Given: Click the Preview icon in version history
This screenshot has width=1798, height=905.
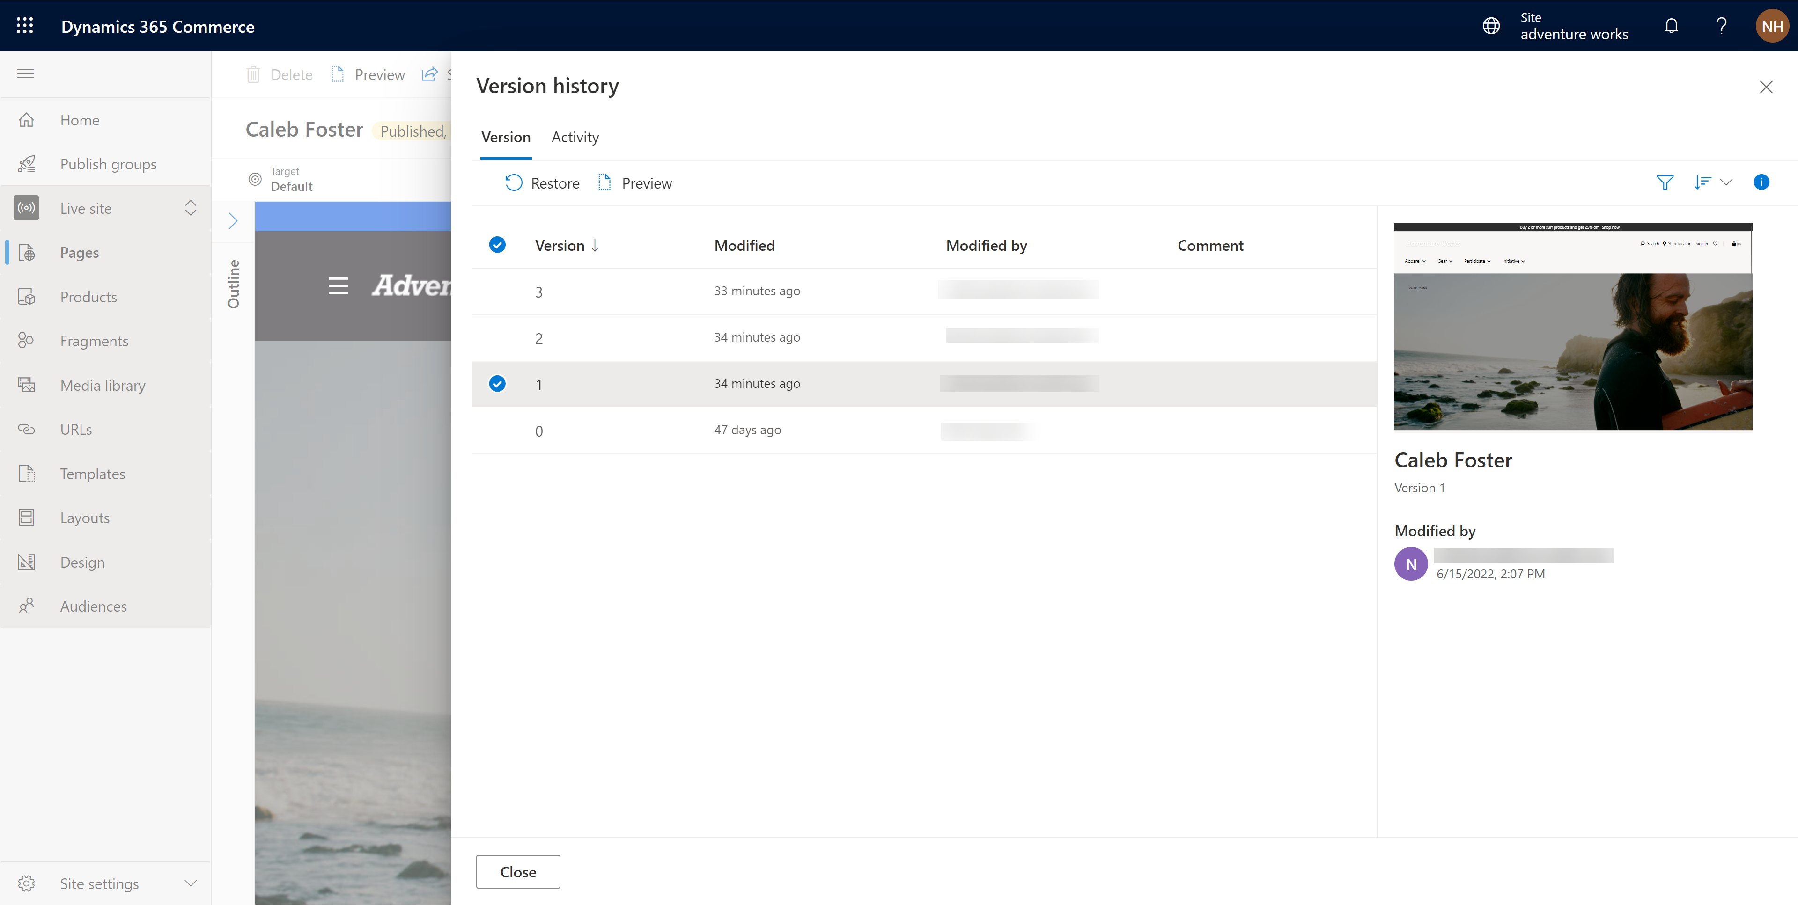Looking at the screenshot, I should click(605, 181).
